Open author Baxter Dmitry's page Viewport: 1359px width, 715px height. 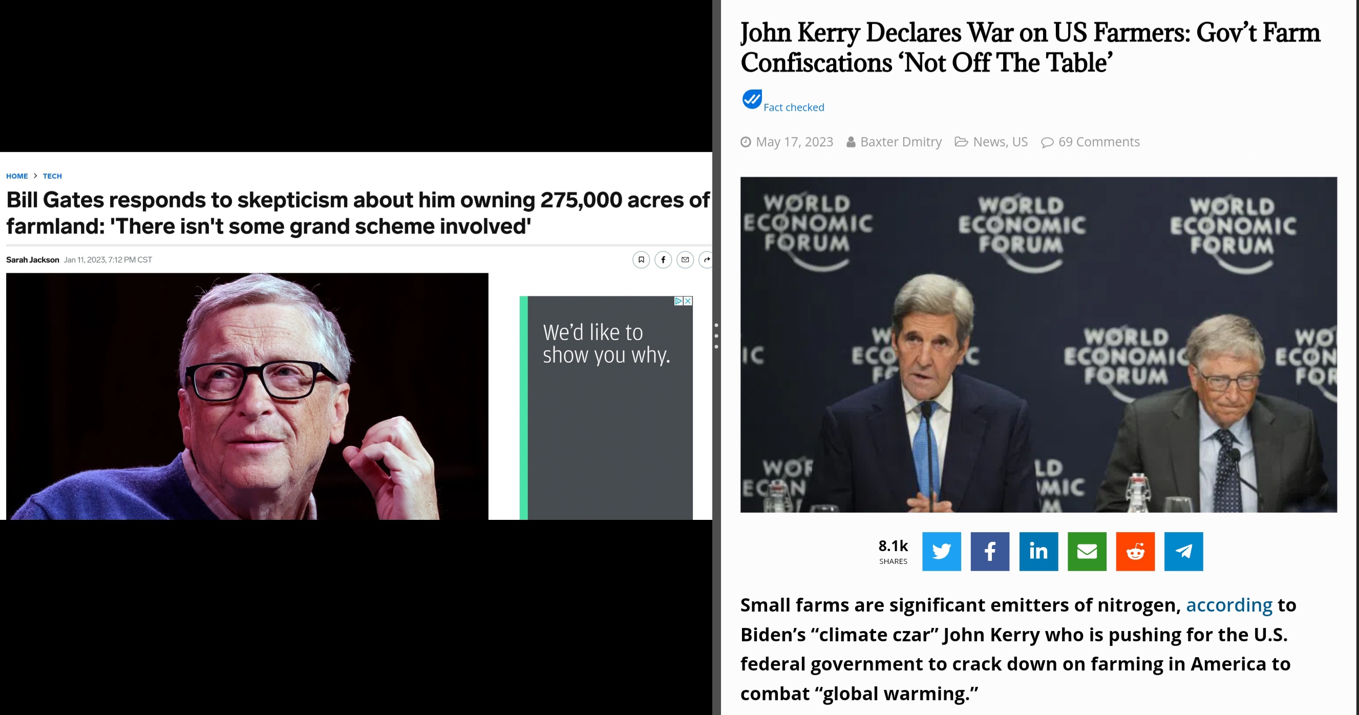901,142
